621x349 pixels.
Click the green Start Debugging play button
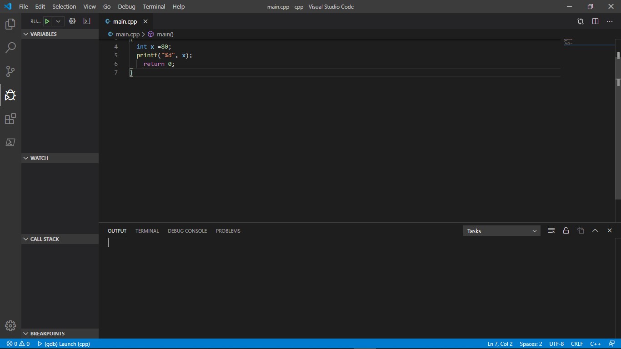coord(47,21)
